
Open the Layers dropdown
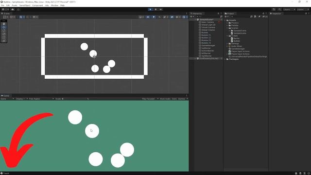pos(289,10)
